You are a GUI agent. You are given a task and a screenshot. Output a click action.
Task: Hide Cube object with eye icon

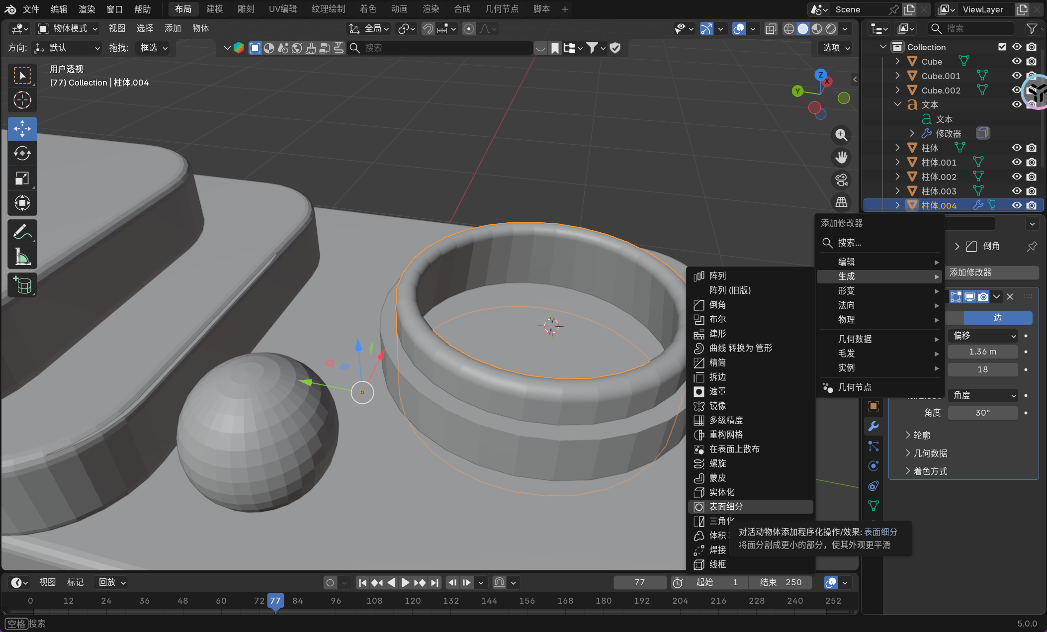(x=1017, y=61)
